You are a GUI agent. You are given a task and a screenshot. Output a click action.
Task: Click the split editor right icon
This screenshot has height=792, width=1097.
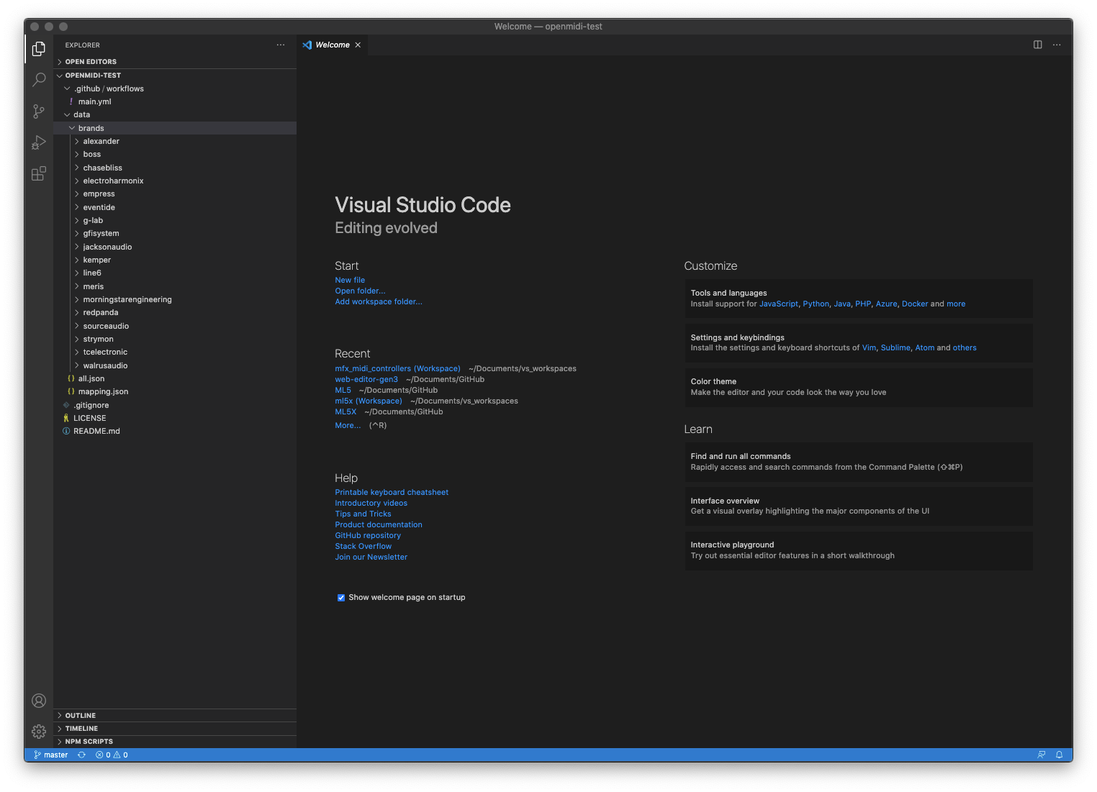1037,45
